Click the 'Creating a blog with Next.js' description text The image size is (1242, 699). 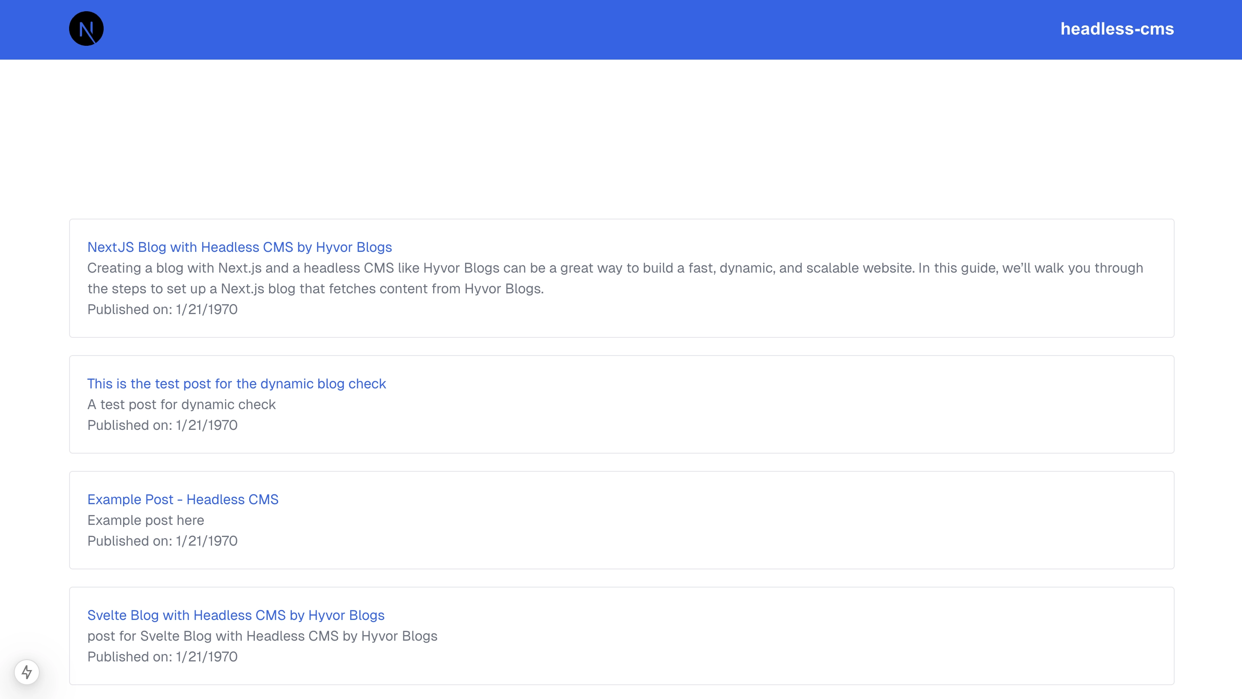615,278
